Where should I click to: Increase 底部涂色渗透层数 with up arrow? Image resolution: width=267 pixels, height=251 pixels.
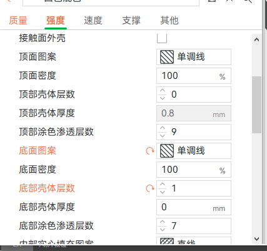point(163,222)
